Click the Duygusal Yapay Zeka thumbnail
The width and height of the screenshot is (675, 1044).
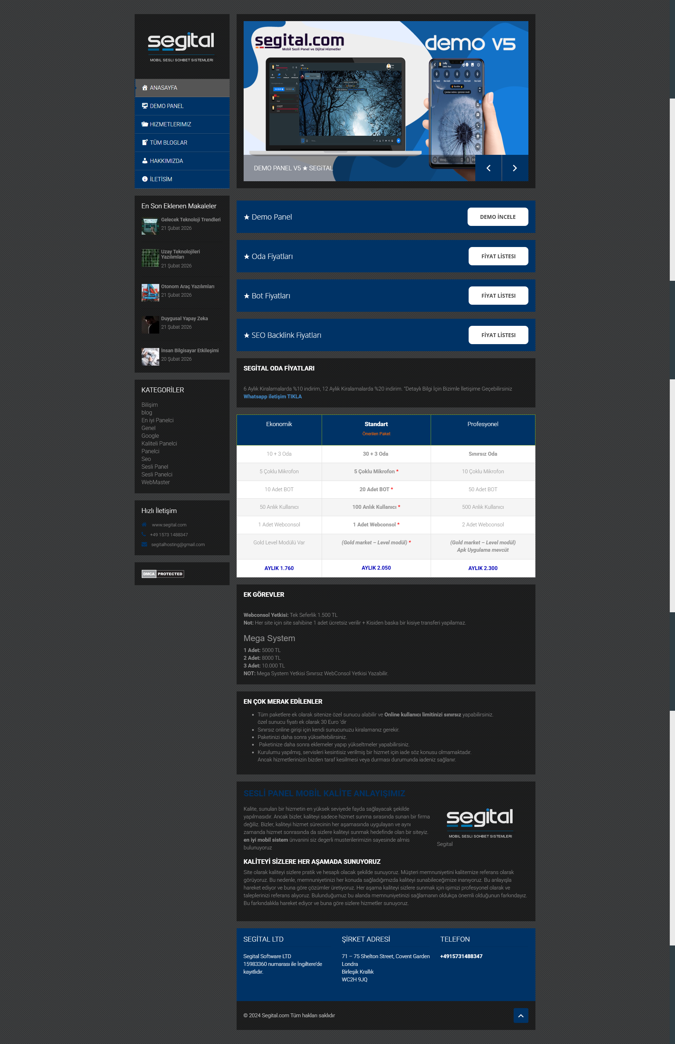click(150, 325)
